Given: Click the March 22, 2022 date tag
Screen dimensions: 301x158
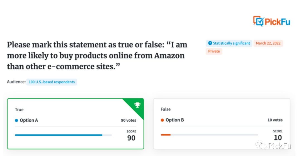Looking at the screenshot, I should coord(268,43).
